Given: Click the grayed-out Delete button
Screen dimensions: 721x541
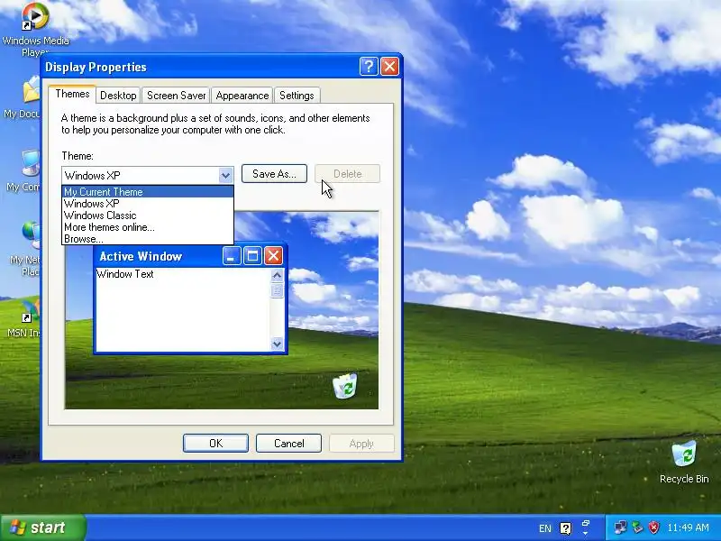Looking at the screenshot, I should coord(347,174).
